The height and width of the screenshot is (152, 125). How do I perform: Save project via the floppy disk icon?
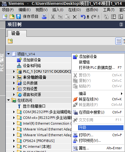click(x=18, y=17)
